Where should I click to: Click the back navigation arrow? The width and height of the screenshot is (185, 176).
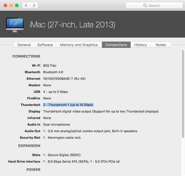(x=26, y=5)
